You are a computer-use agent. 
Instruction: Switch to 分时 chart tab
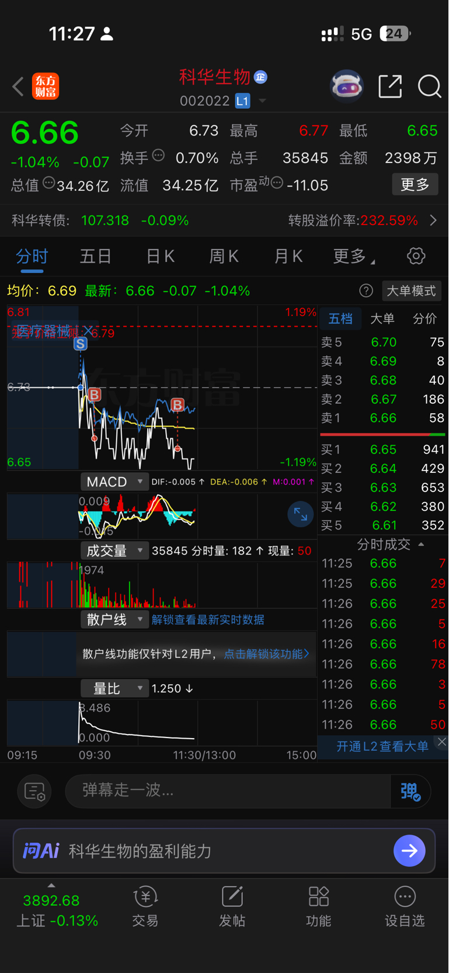pos(32,256)
